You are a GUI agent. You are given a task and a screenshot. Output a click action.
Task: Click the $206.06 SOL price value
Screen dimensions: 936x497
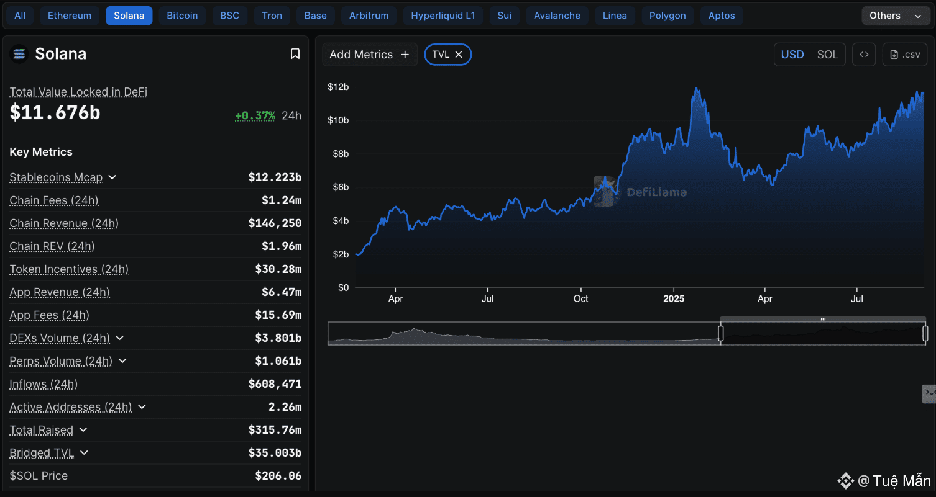coord(278,476)
